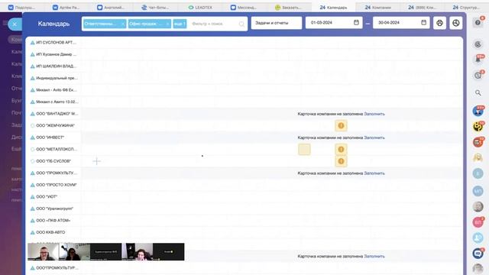Image resolution: width=489 pixels, height=275 pixels.
Task: Click the yellow event block in МЕТАЛЛЭКСП row
Action: [304, 150]
